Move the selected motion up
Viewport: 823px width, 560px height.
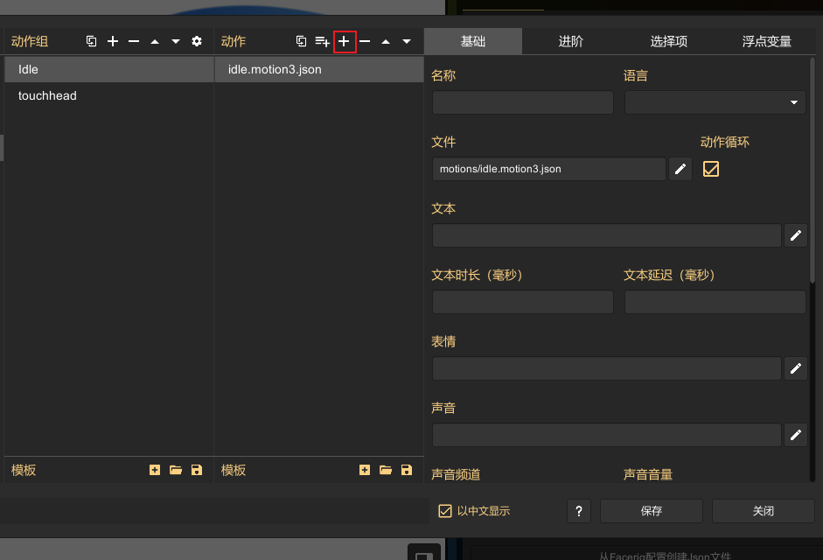(x=386, y=41)
